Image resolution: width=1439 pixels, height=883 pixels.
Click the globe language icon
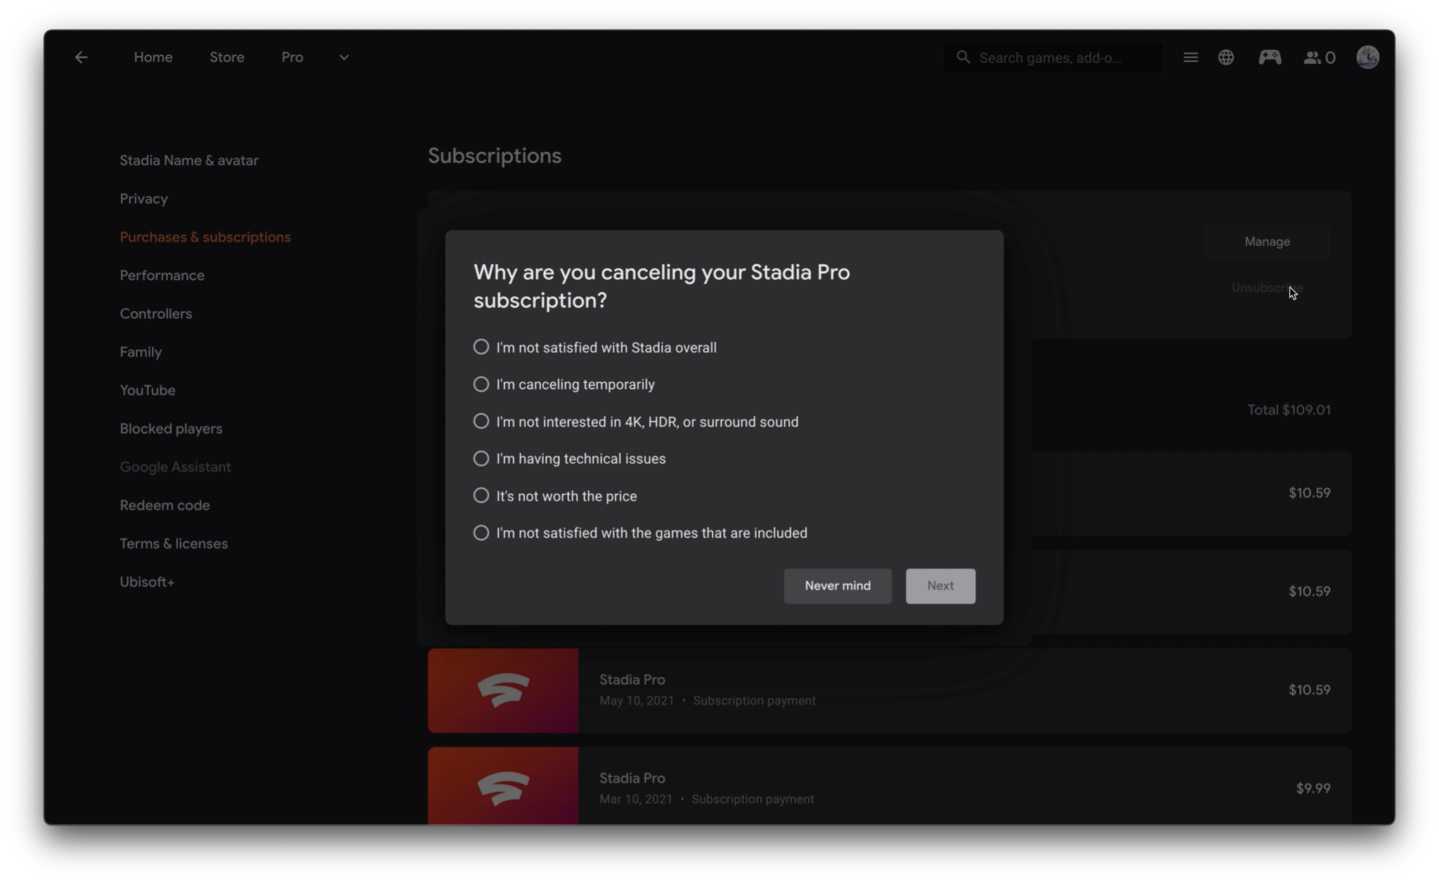click(x=1226, y=58)
